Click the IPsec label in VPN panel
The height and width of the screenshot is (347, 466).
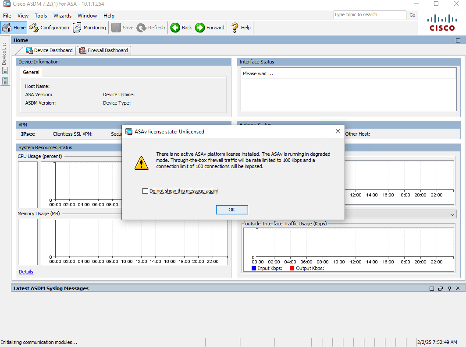click(x=28, y=134)
